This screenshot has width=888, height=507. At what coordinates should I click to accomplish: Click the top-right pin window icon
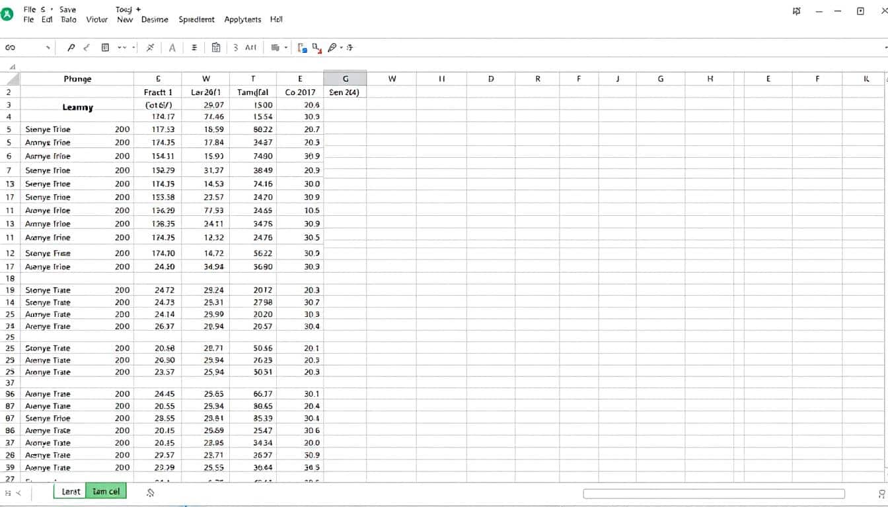point(796,11)
